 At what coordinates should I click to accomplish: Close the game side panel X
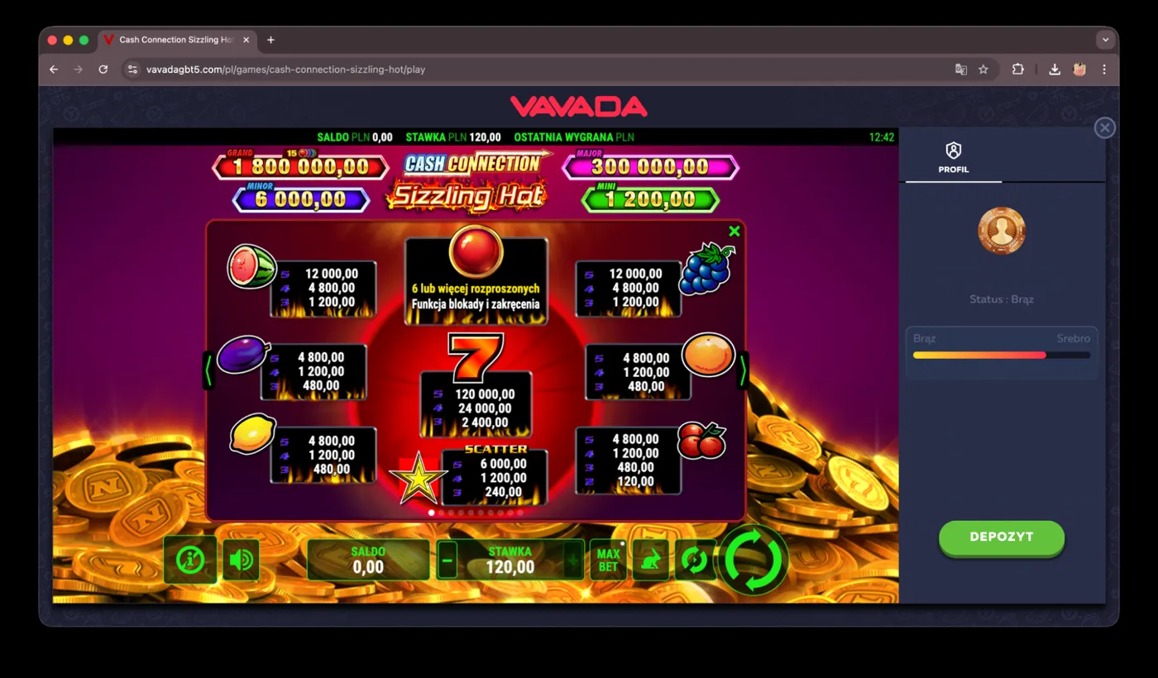click(1104, 127)
